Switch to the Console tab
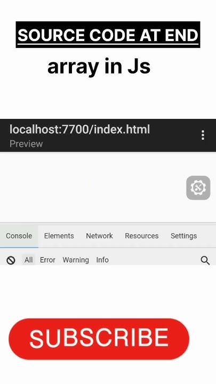216x384 pixels. click(x=19, y=236)
